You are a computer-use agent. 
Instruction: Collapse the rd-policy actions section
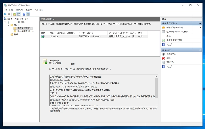[x=200, y=50]
